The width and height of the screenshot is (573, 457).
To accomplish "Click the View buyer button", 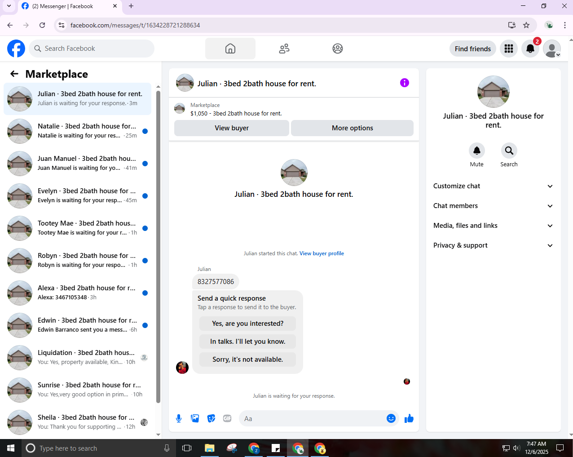I will tap(232, 128).
